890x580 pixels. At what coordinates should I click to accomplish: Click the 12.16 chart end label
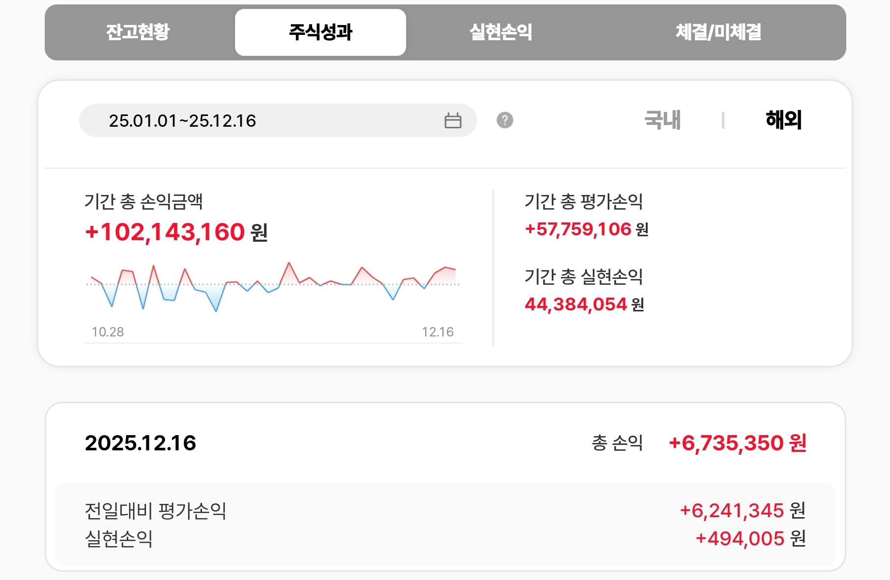pyautogui.click(x=439, y=332)
